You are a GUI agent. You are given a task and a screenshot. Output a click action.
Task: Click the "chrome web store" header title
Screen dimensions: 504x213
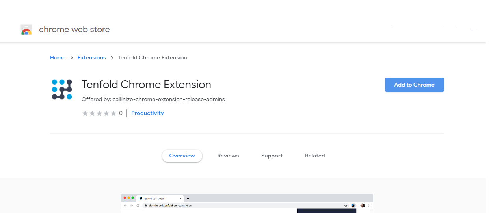click(74, 30)
